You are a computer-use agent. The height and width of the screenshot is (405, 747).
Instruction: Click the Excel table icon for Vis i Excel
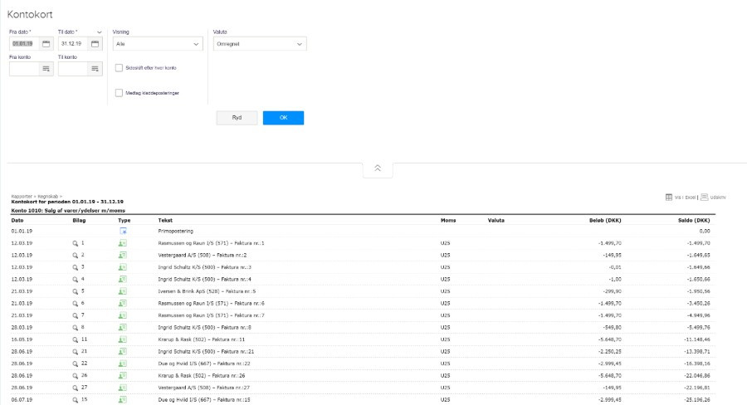[x=669, y=197]
